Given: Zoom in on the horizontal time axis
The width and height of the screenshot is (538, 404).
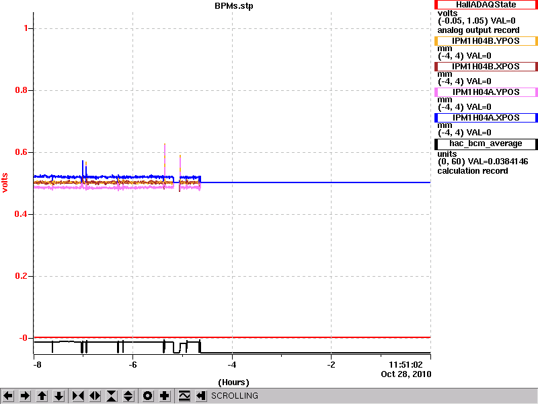Looking at the screenshot, I should [78, 396].
